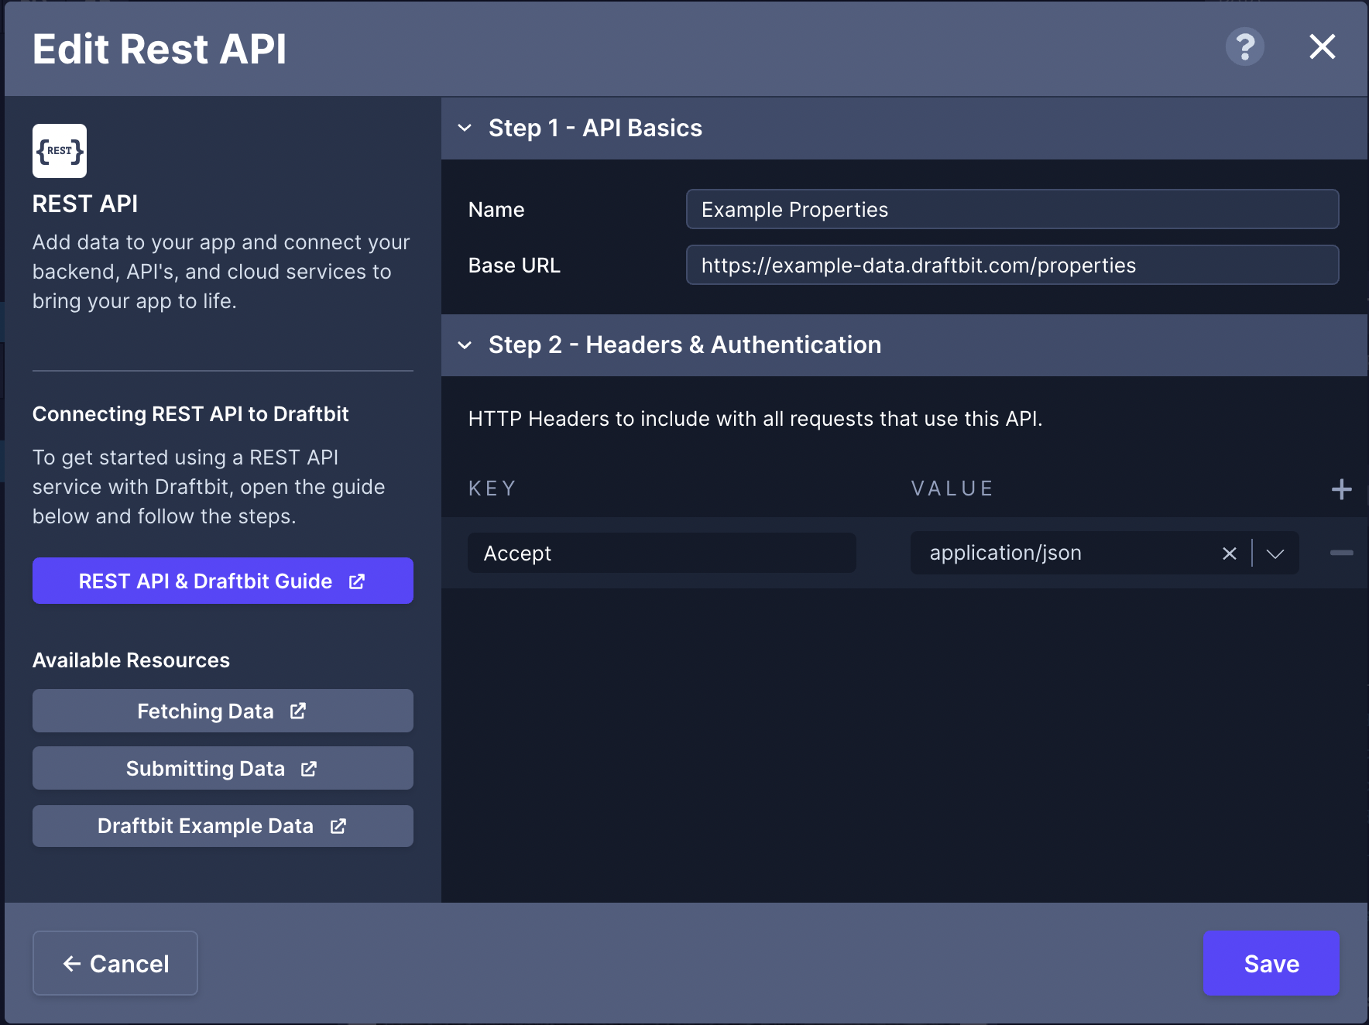The height and width of the screenshot is (1025, 1369).
Task: Save the REST API settings
Action: 1271,963
